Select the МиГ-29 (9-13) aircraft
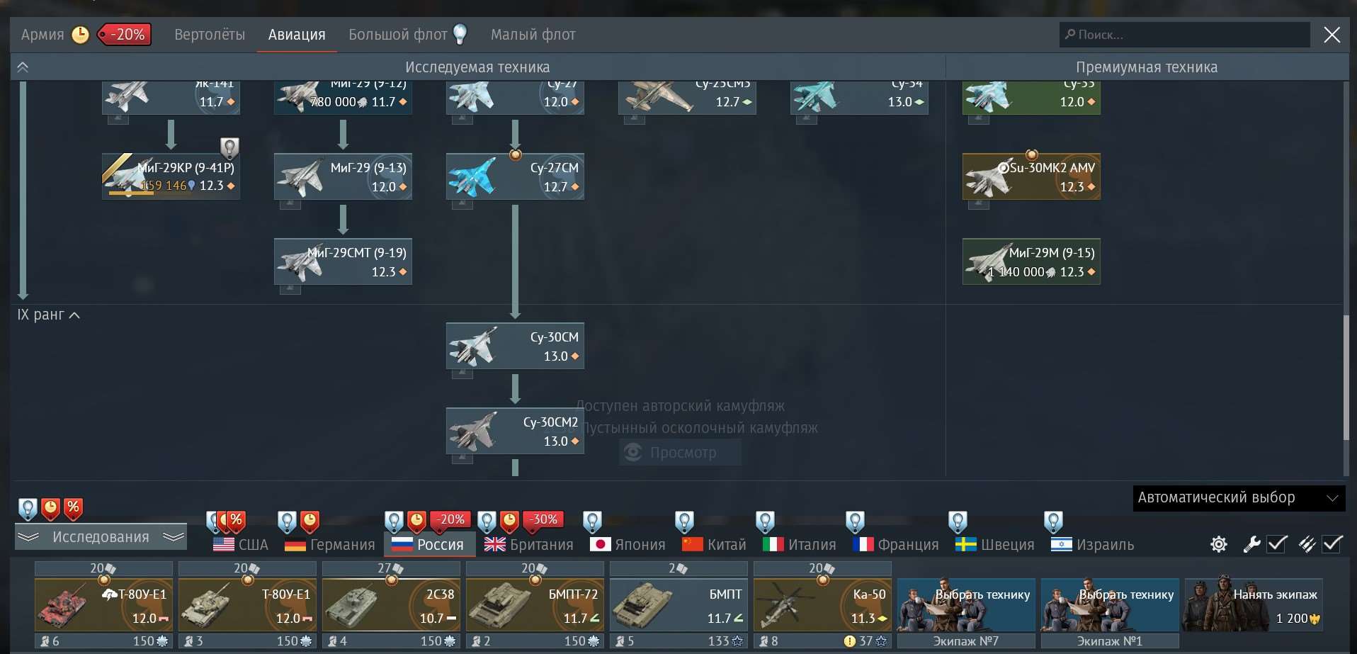 [343, 176]
